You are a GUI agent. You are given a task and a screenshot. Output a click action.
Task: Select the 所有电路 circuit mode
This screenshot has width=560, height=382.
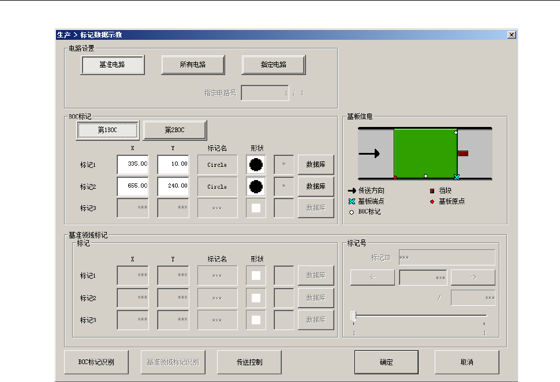coord(193,65)
